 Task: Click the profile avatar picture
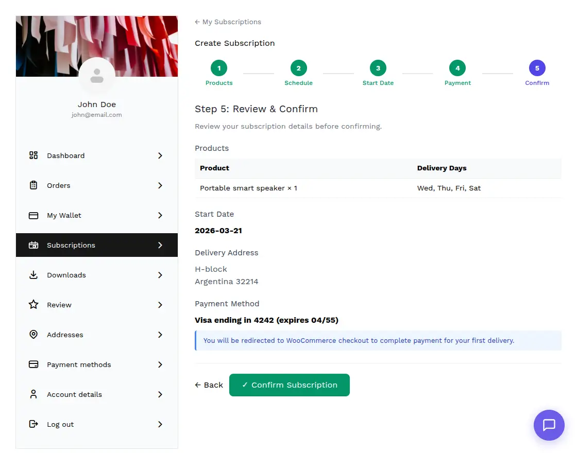point(97,76)
